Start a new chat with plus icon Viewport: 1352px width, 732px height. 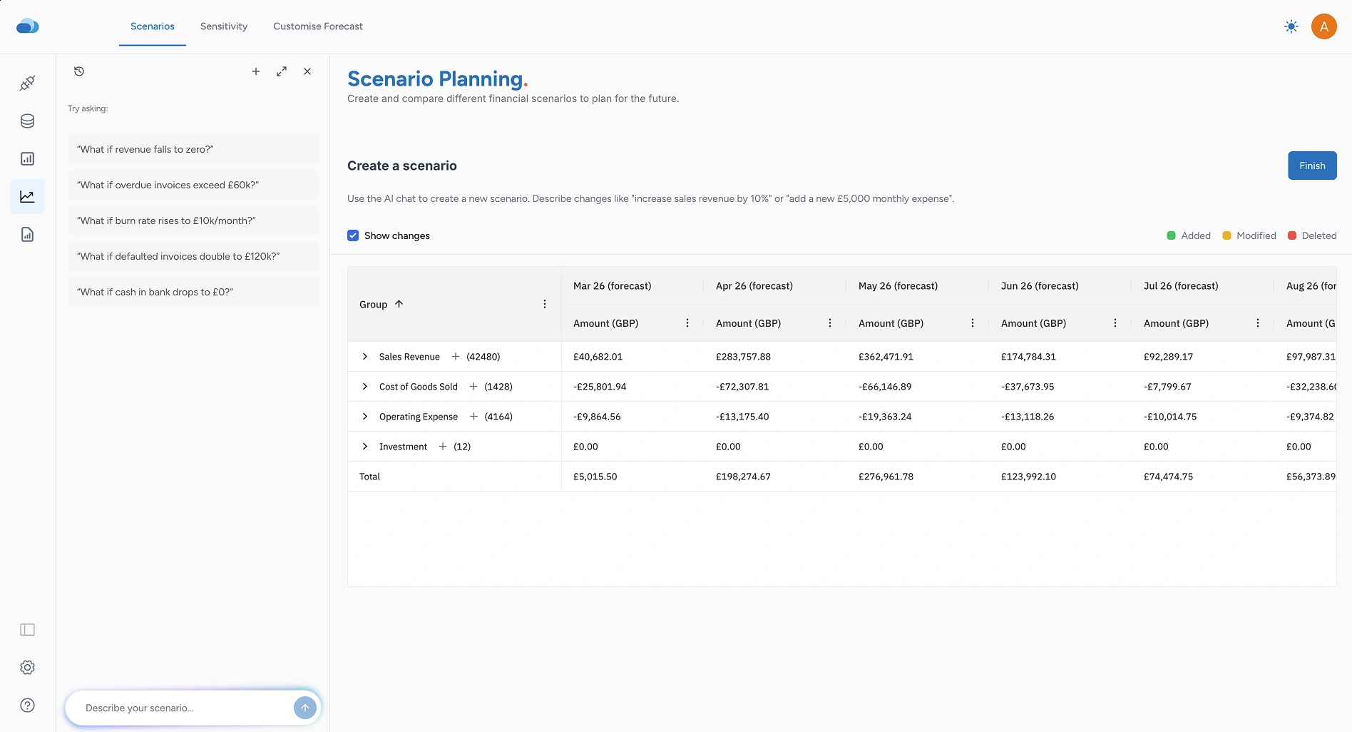pos(256,71)
